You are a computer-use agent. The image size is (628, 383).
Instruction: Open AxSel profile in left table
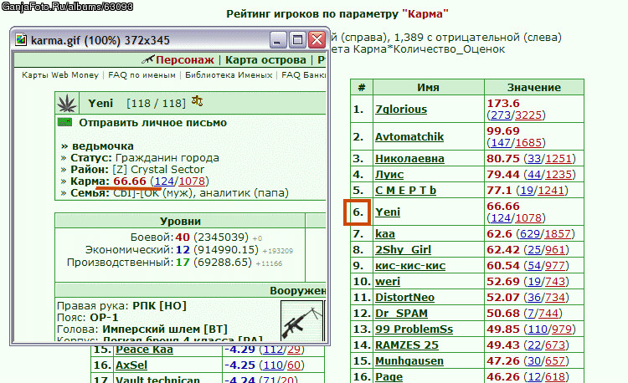point(131,365)
